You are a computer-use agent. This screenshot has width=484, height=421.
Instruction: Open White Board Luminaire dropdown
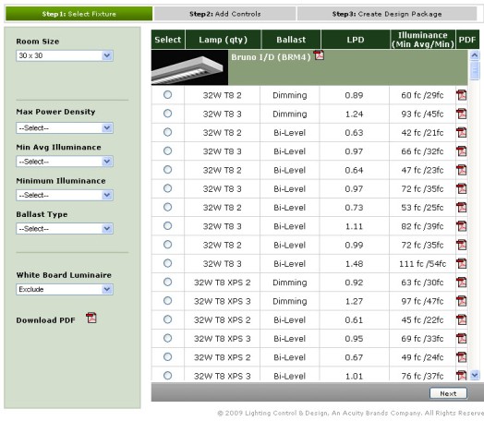coord(65,289)
